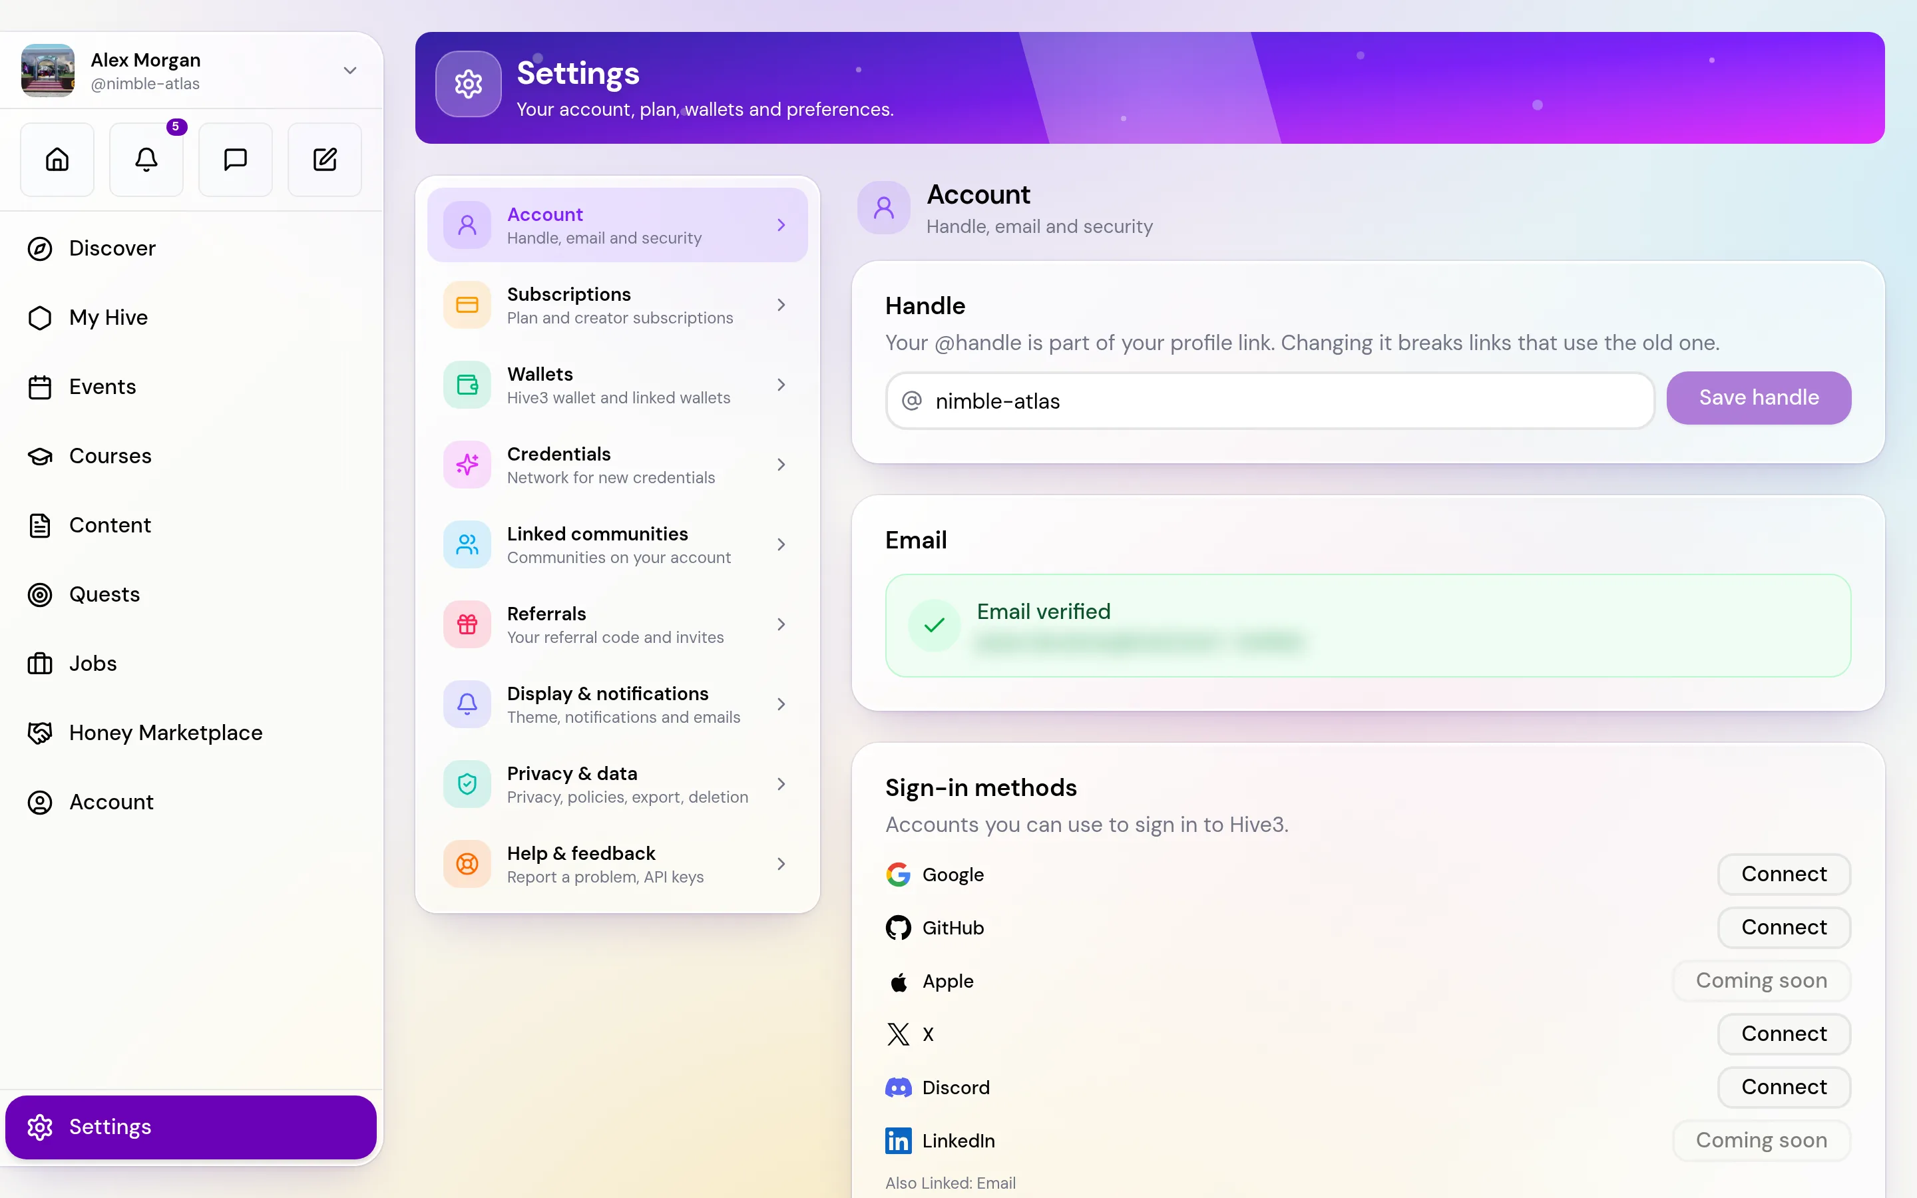Select Quests in the sidebar
This screenshot has height=1198, width=1917.
(190, 595)
